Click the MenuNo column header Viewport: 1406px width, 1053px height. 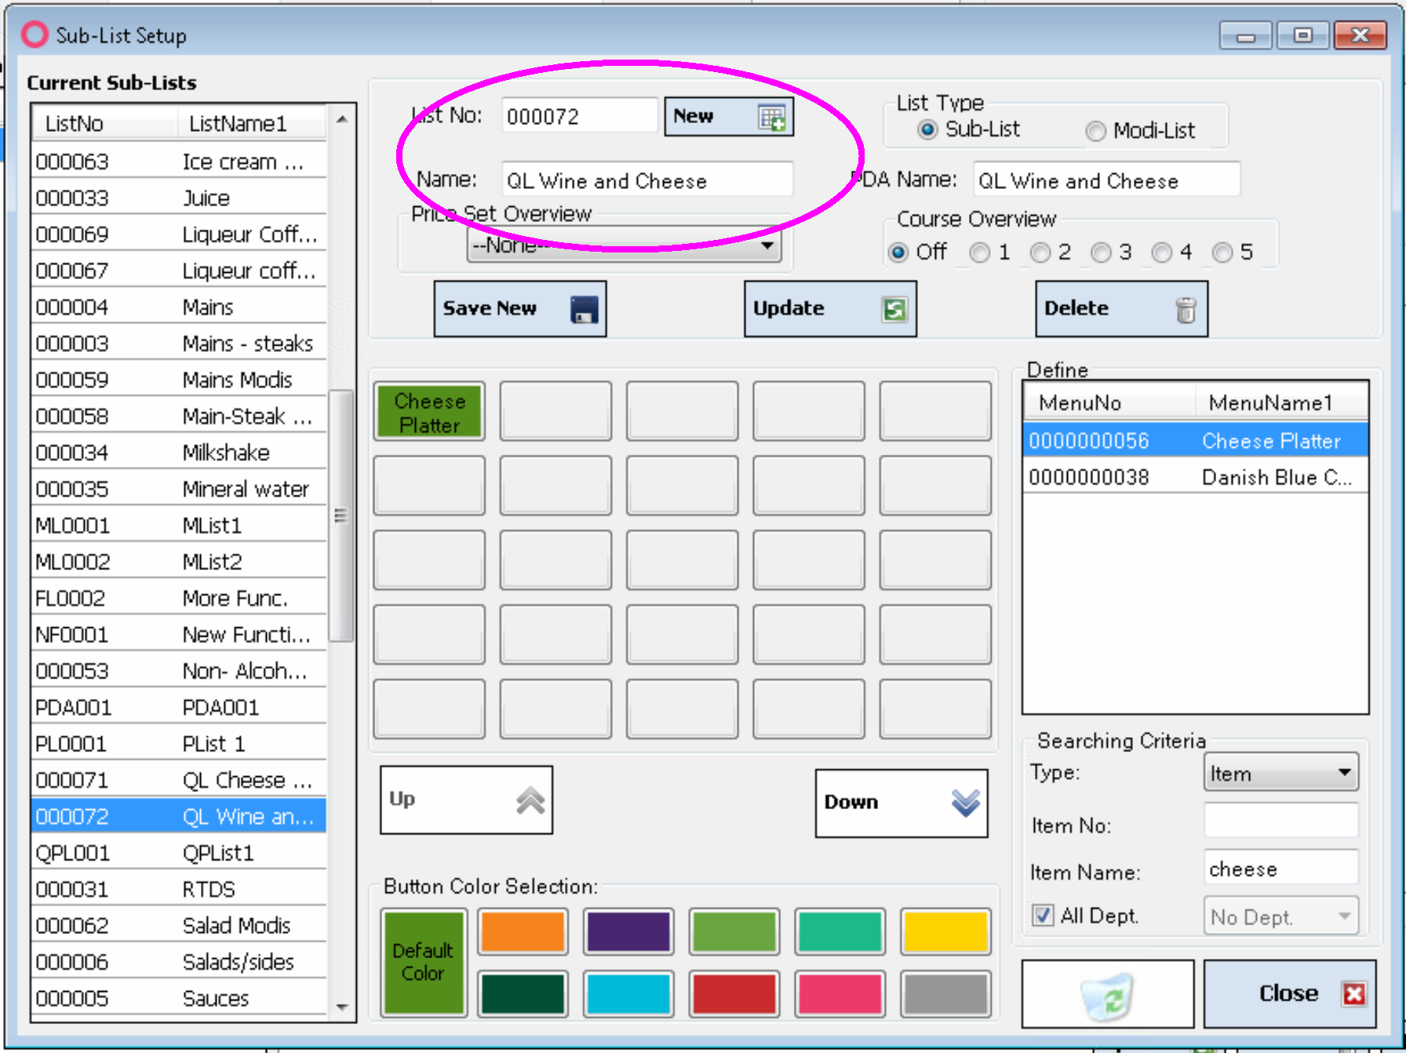(1109, 403)
